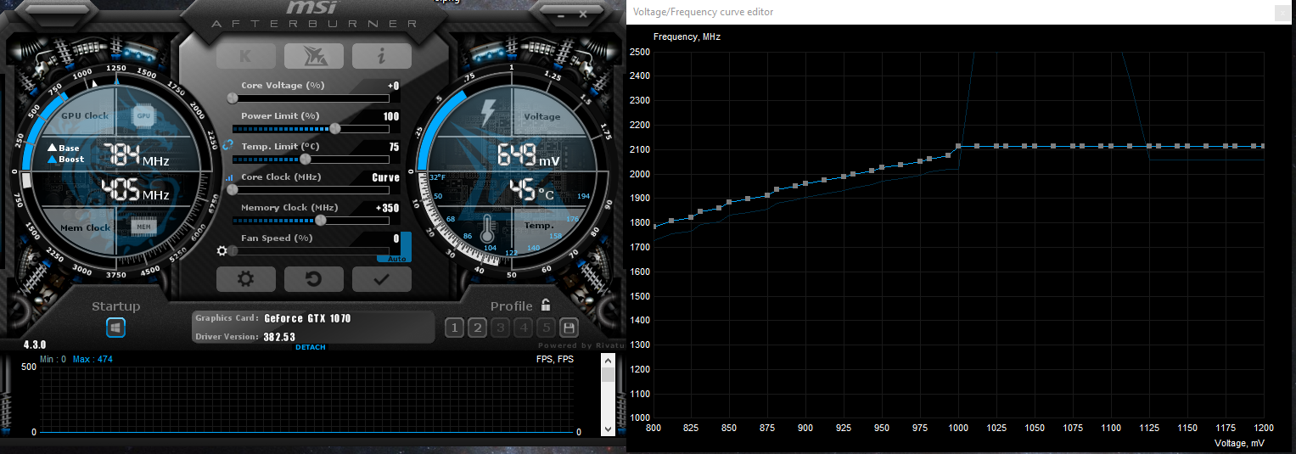Click the Memory Clock value +350
This screenshot has width=1296, height=454.
click(x=388, y=208)
